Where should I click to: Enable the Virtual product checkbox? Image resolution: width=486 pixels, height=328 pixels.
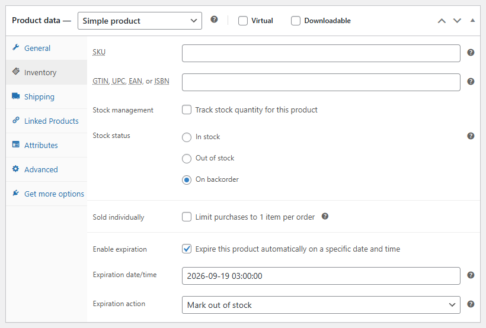[243, 21]
